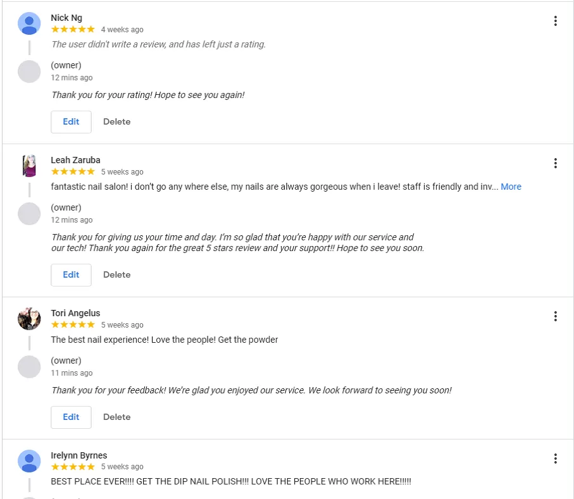Edit the reply to Leah Zaruba
574x499 pixels.
point(71,274)
